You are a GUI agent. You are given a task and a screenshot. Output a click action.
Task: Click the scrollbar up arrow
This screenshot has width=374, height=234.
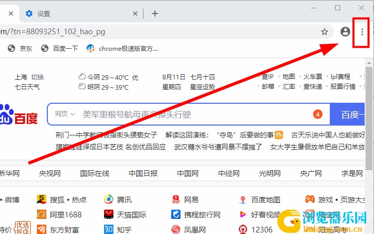[369, 63]
